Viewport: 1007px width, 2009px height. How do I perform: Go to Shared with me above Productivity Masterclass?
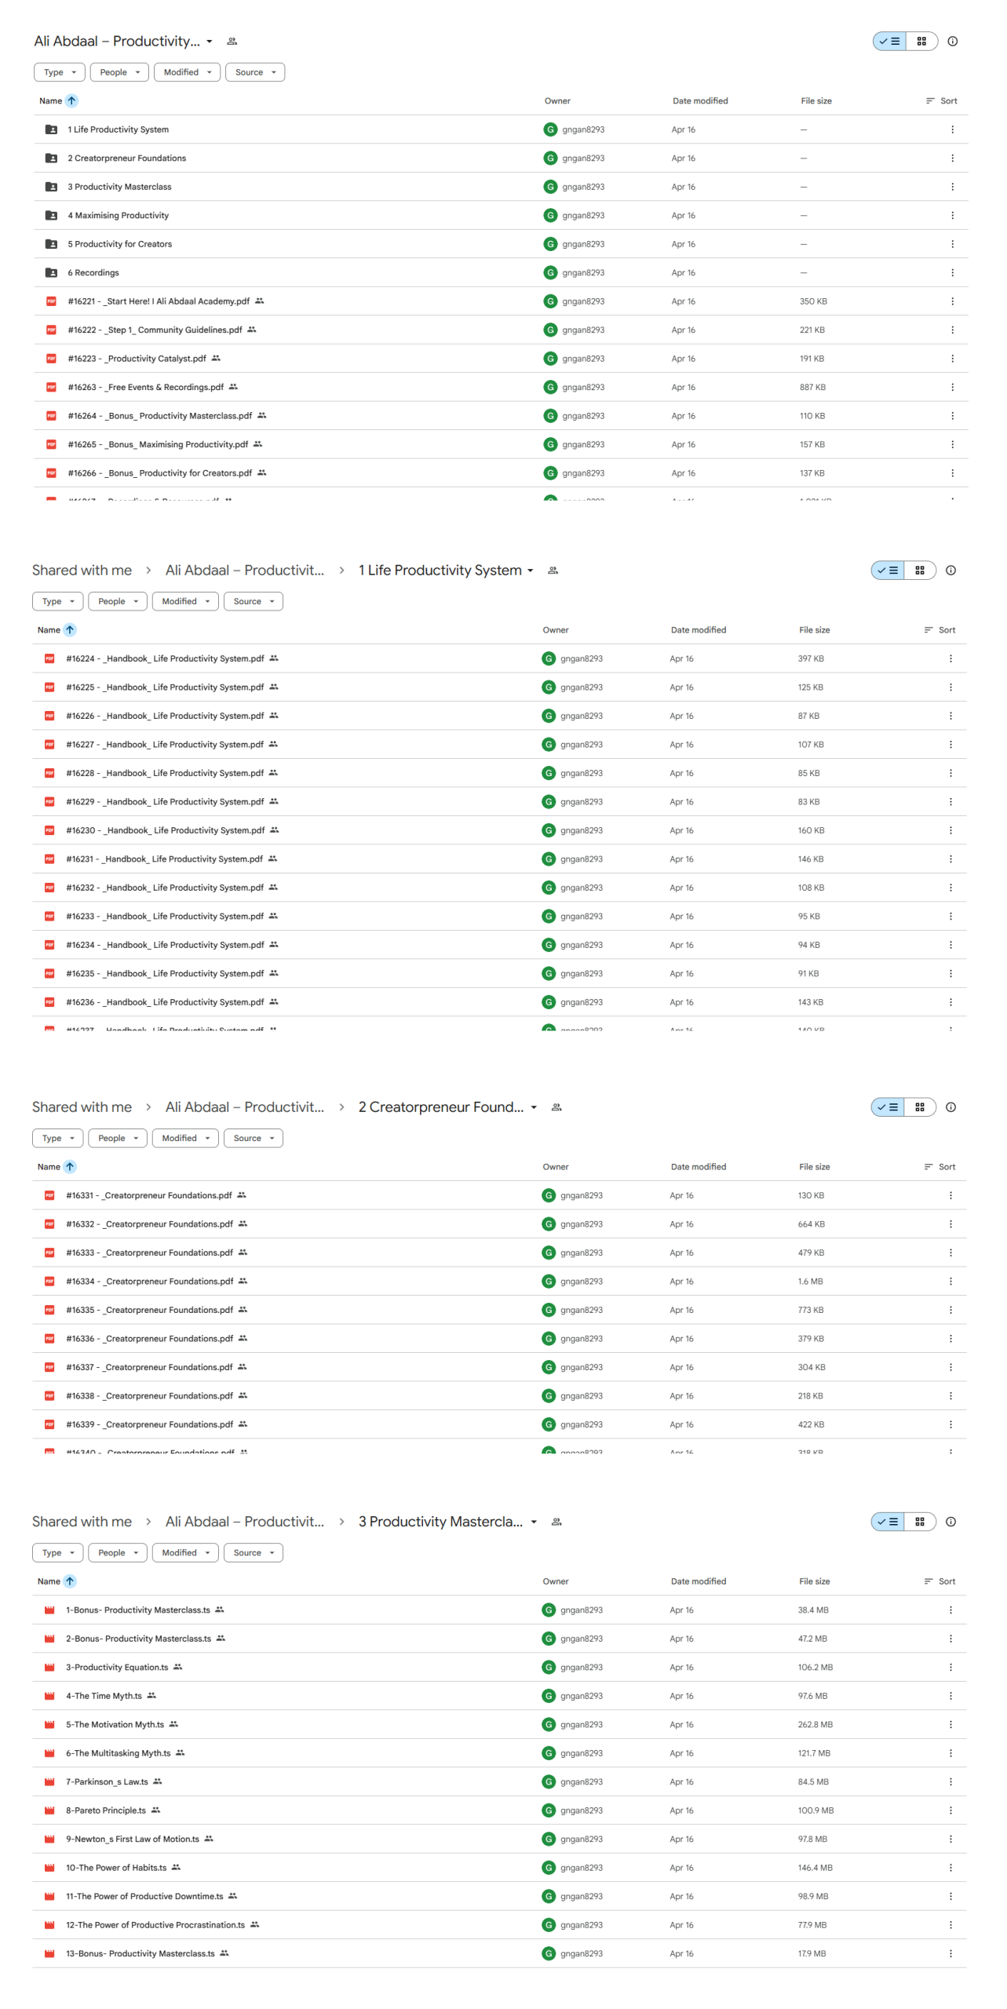coord(82,1520)
